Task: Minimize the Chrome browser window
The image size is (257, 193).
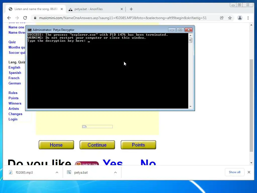Action: click(233, 5)
